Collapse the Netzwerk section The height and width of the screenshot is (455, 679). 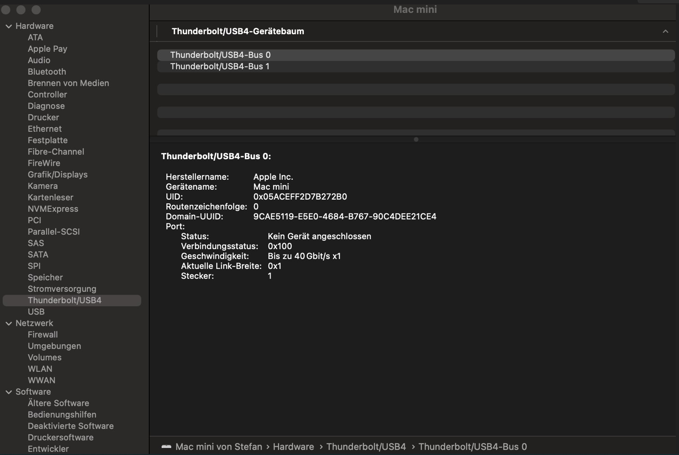[9, 323]
